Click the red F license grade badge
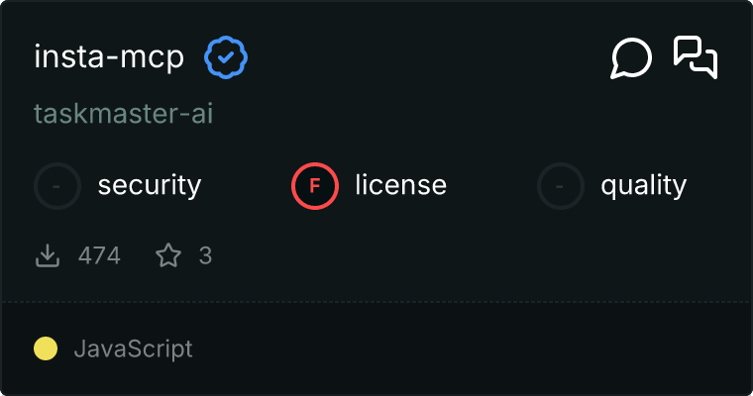The height and width of the screenshot is (396, 753). point(315,185)
